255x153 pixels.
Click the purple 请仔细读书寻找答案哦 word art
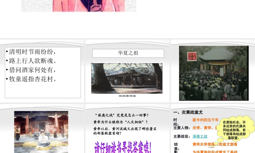[123, 147]
